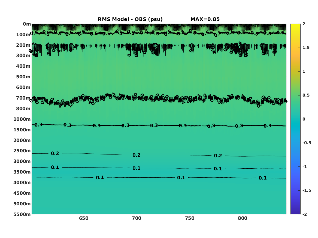Select the "100m" depth axis label
This screenshot has height=238, width=318.
tap(23, 35)
